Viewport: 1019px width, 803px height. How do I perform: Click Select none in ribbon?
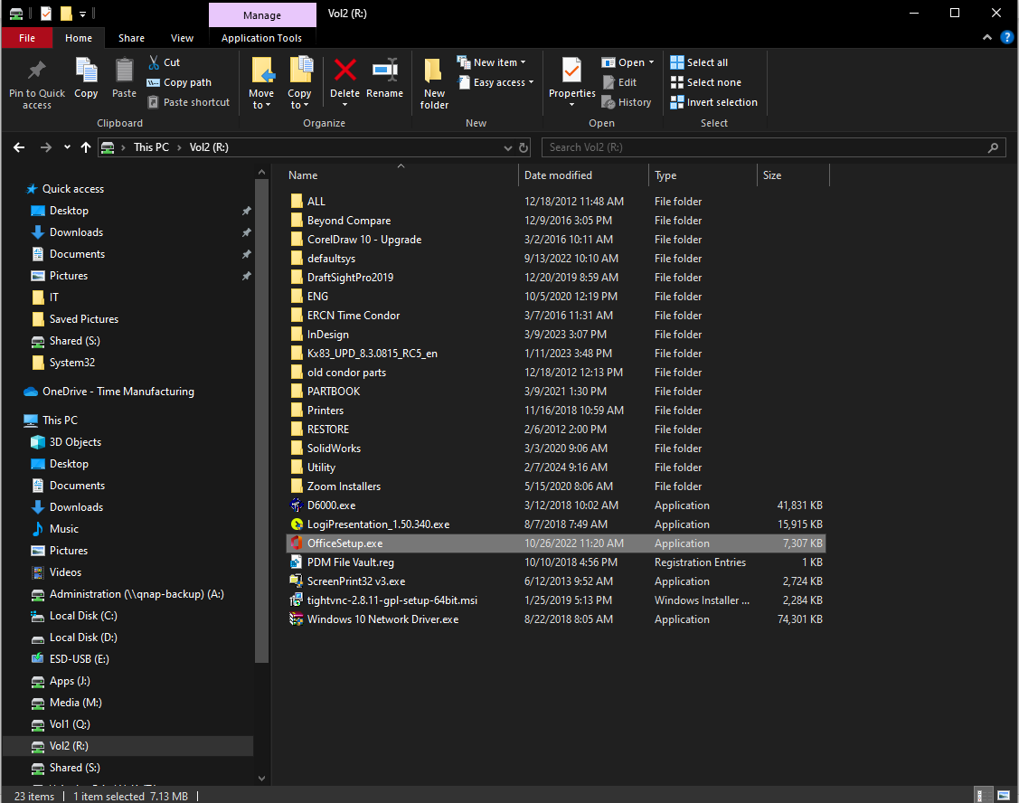[706, 82]
